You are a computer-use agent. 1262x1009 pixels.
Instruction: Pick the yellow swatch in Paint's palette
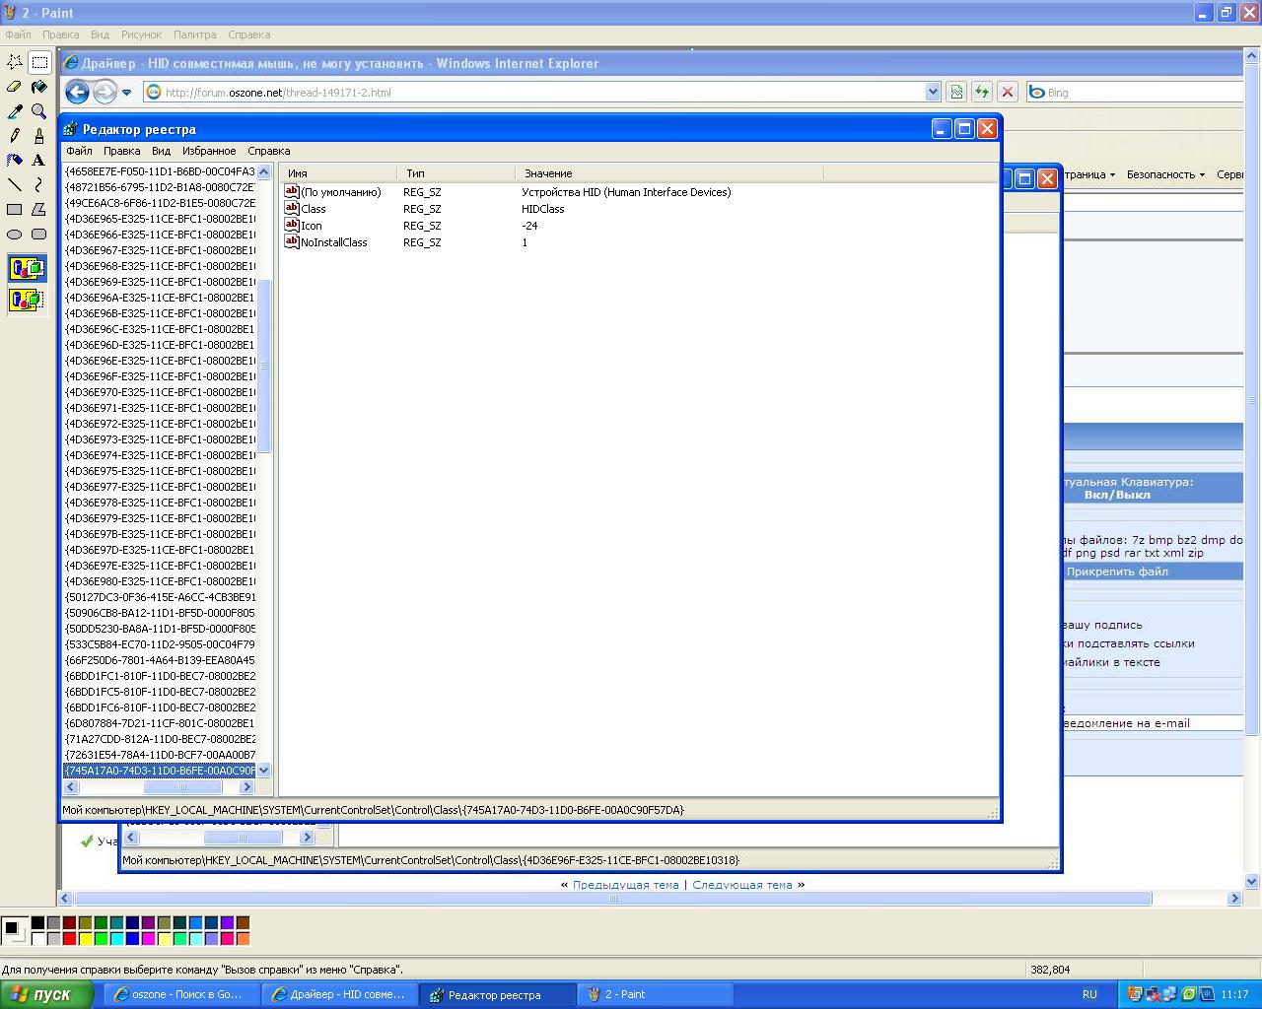point(85,939)
